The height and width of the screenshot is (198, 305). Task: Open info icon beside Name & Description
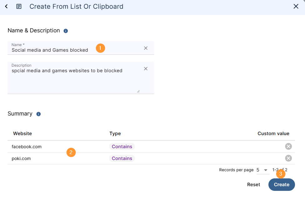coord(66,31)
